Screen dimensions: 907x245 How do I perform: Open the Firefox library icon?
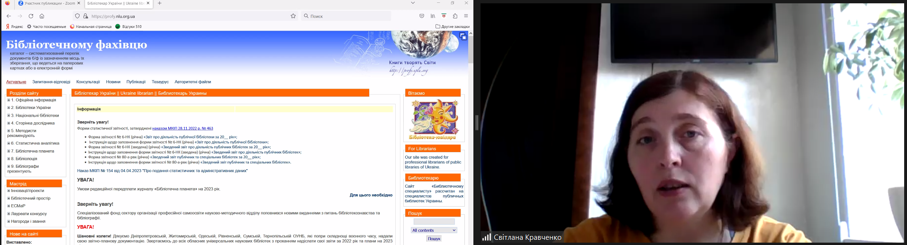433,16
